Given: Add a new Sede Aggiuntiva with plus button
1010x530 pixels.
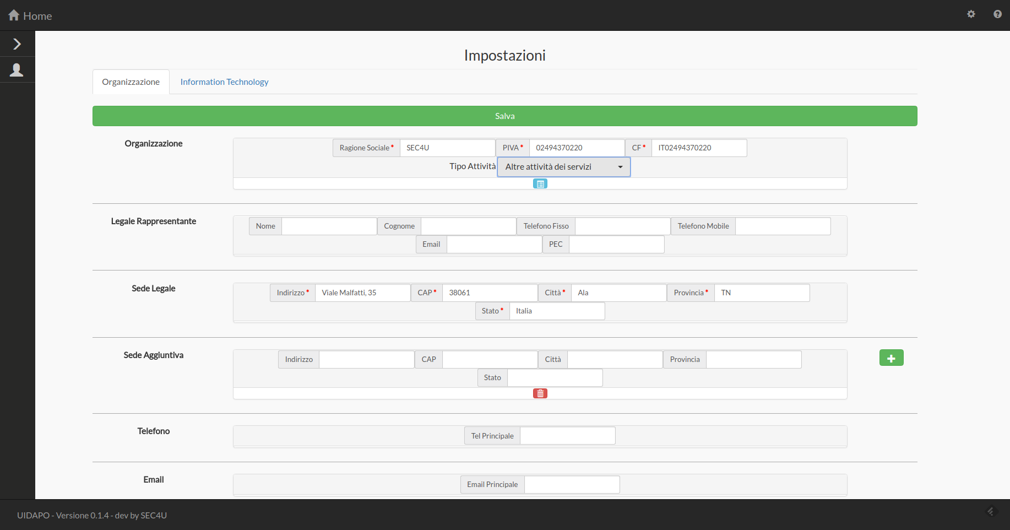Looking at the screenshot, I should pyautogui.click(x=891, y=358).
